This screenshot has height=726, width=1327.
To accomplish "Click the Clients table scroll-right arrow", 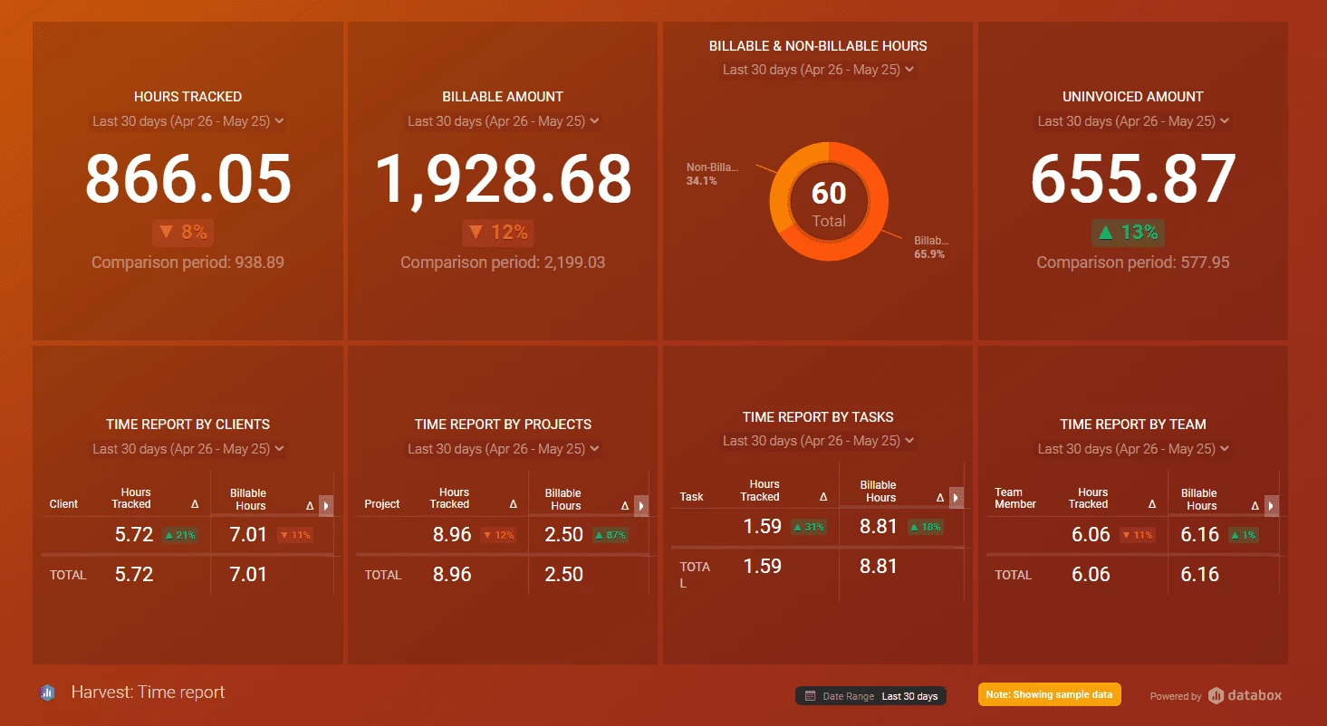I will (326, 506).
